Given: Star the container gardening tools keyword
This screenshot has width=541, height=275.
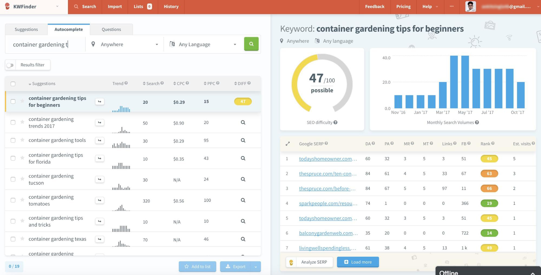Looking at the screenshot, I should [x=22, y=140].
